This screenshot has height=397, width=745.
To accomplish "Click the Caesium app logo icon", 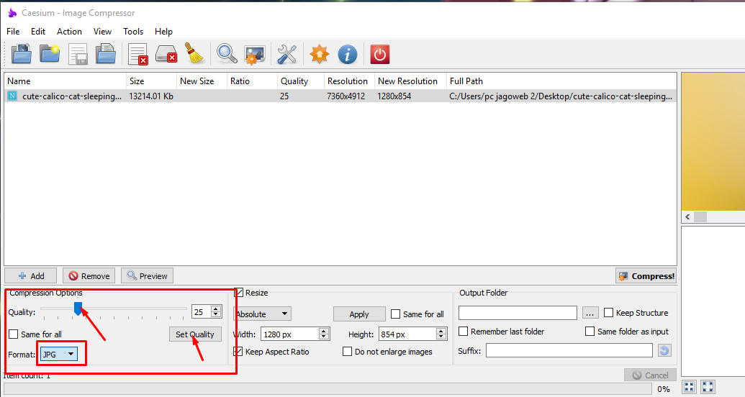I will point(12,13).
